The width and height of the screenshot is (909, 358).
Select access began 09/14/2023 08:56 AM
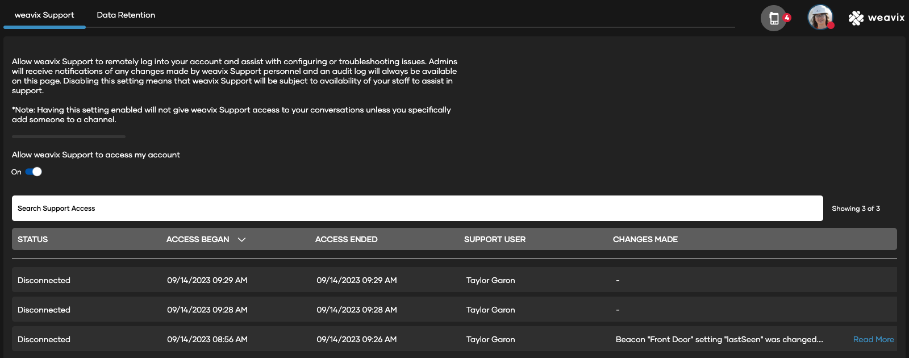207,339
